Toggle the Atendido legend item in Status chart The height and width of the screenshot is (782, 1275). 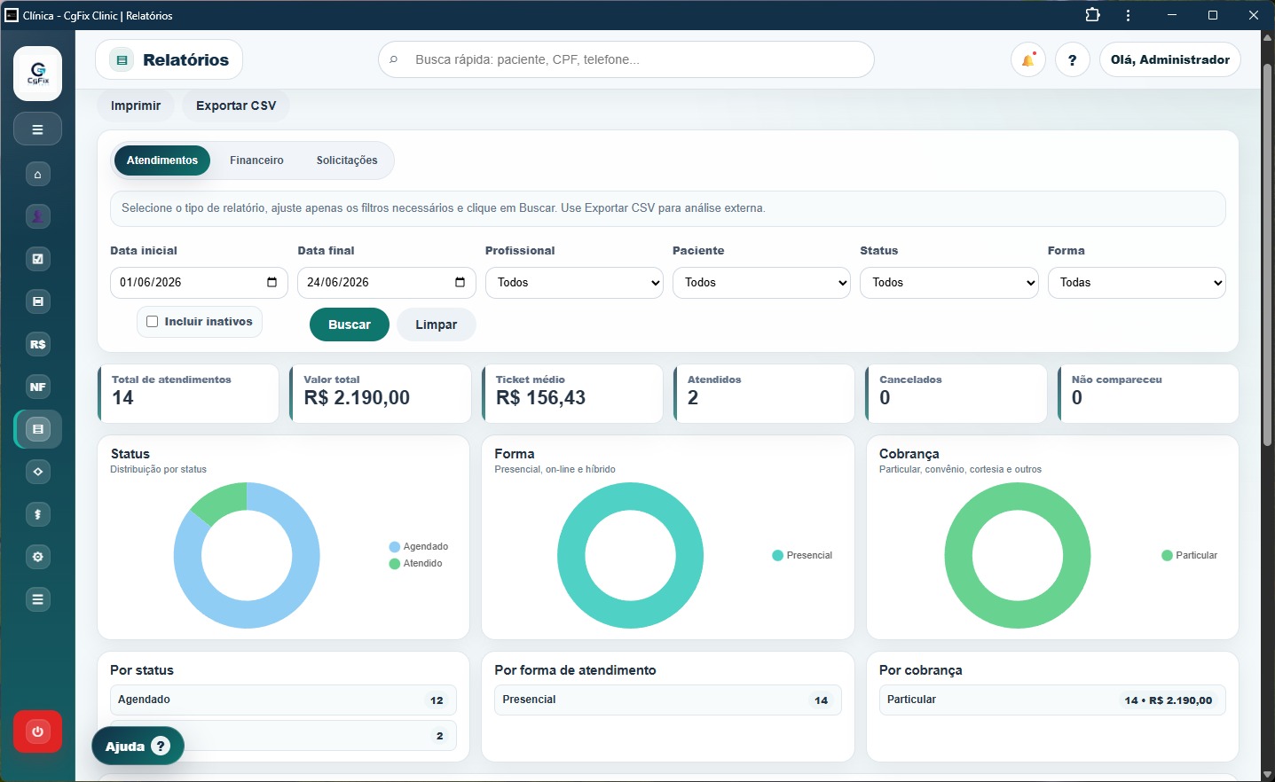pos(416,564)
